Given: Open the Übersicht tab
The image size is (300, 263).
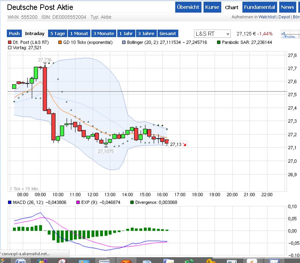Looking at the screenshot, I should [188, 7].
